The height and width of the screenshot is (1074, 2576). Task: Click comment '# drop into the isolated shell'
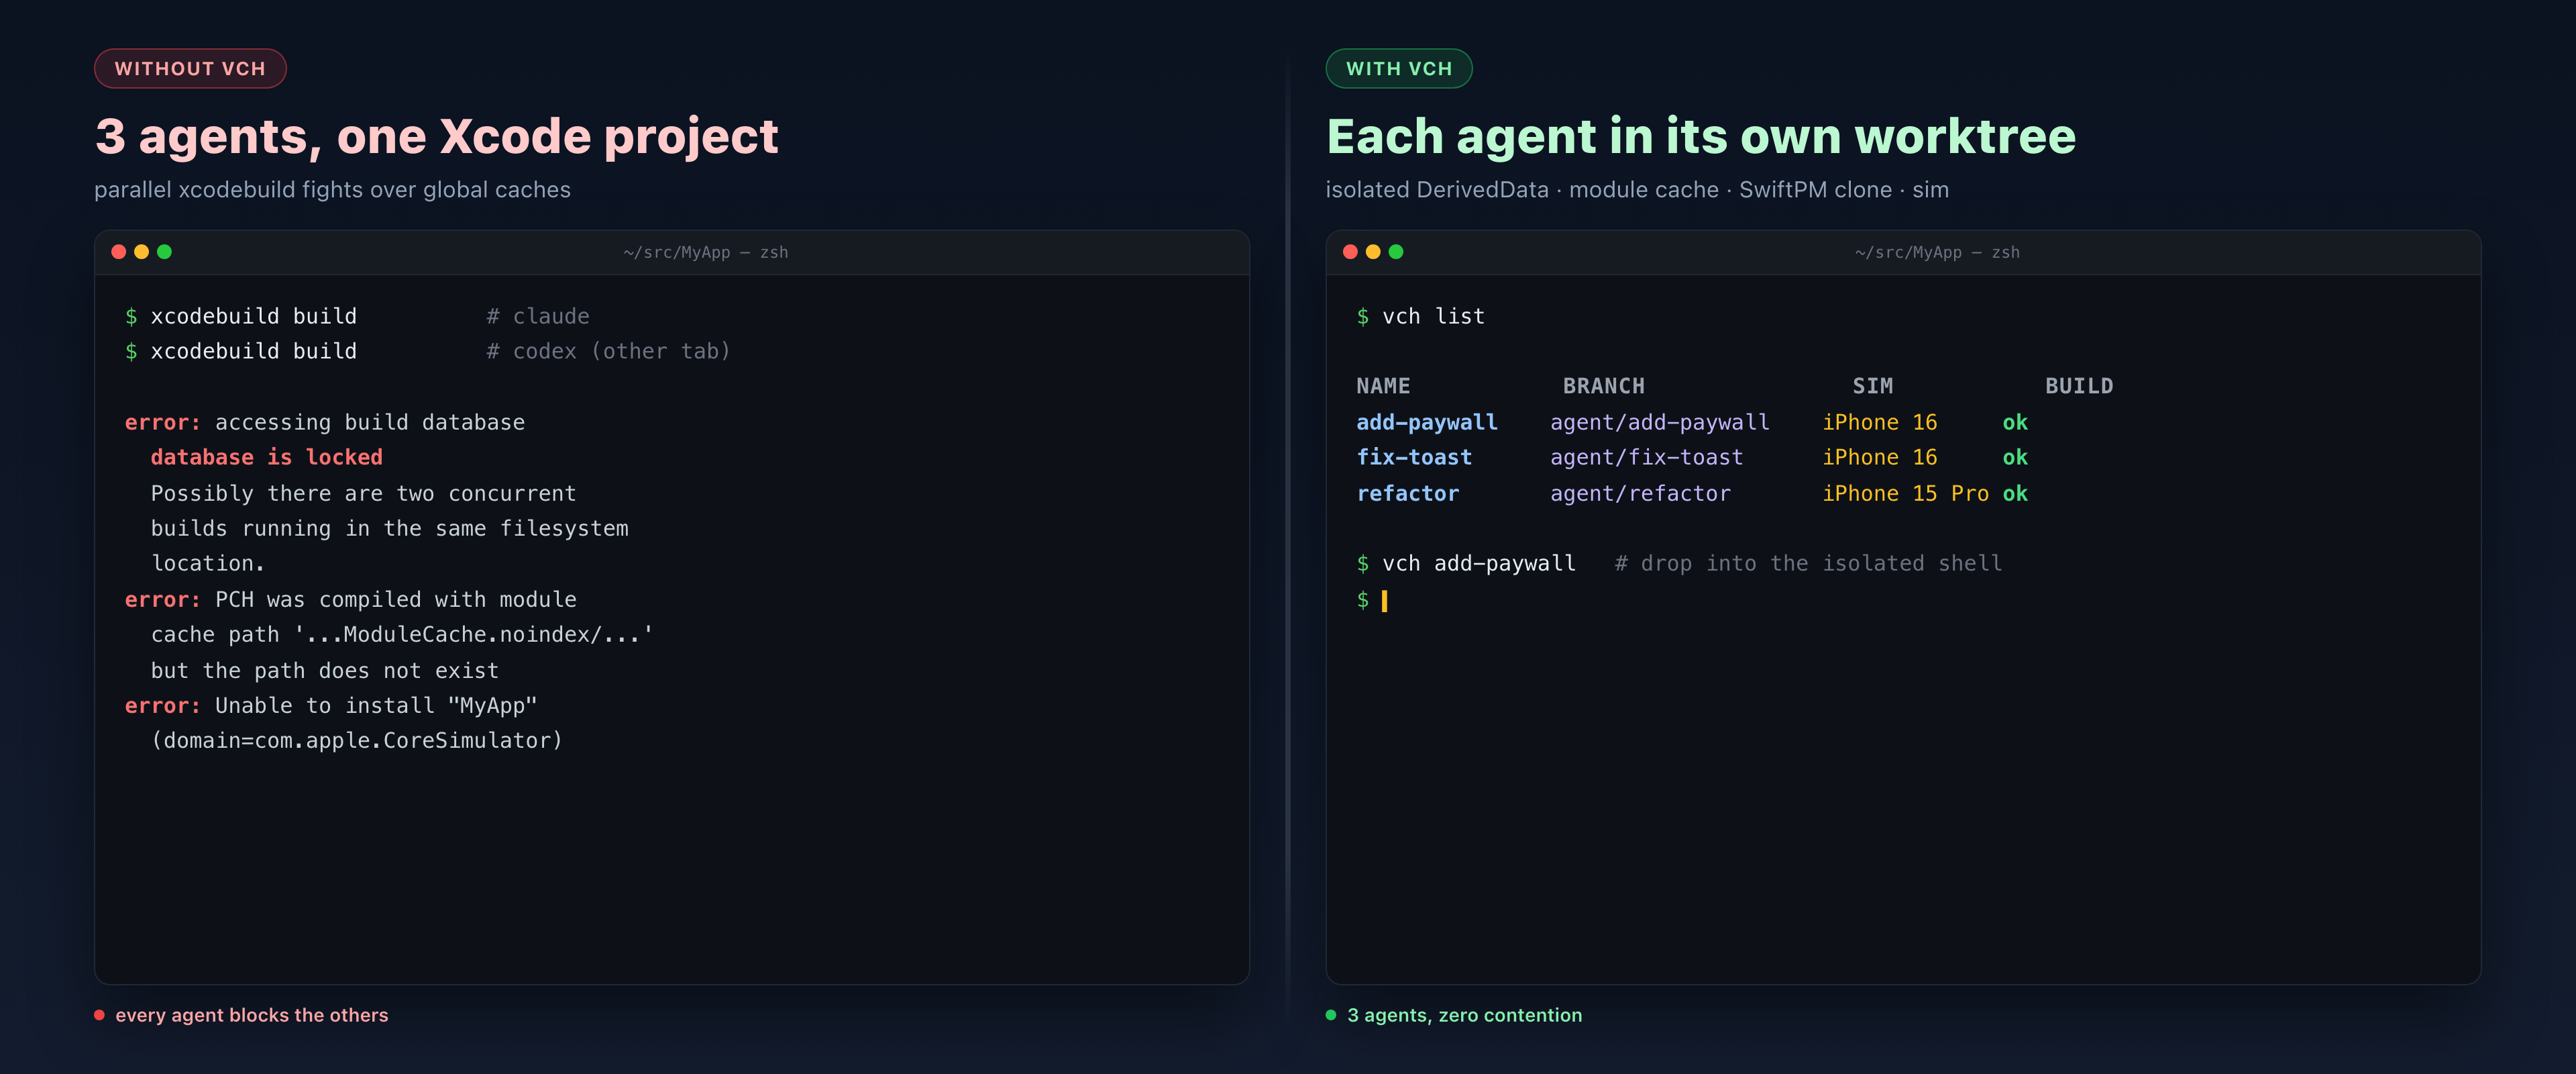point(1809,564)
